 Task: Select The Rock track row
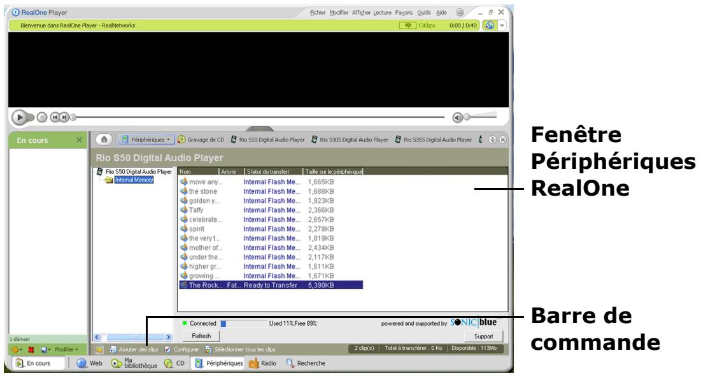(x=271, y=285)
